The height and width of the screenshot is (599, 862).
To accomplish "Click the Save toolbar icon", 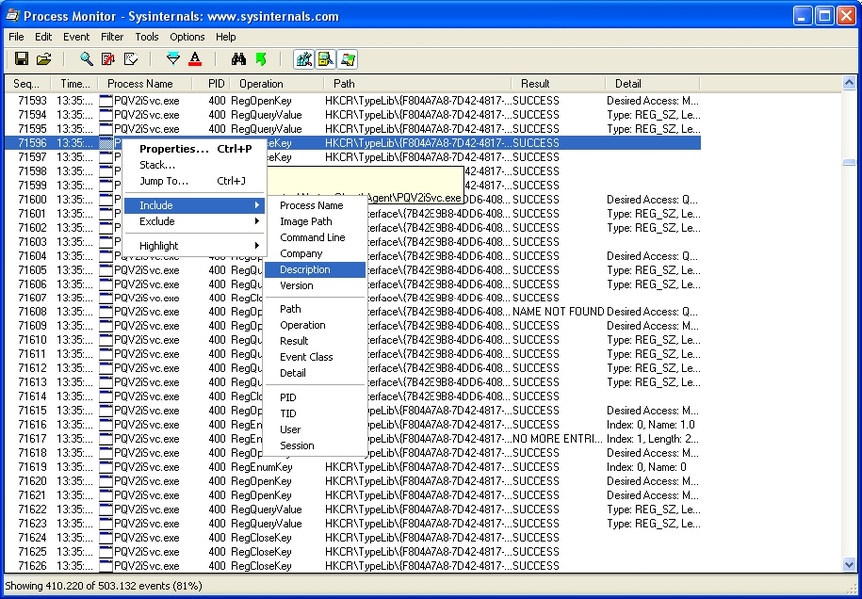I will (x=21, y=59).
